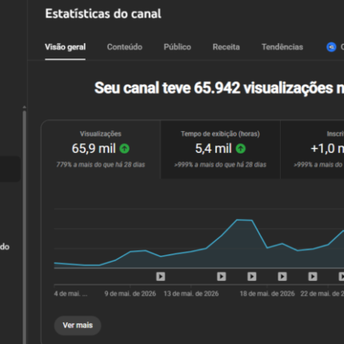Open the Receita tab
Screen dimensions: 344x344
(x=226, y=47)
